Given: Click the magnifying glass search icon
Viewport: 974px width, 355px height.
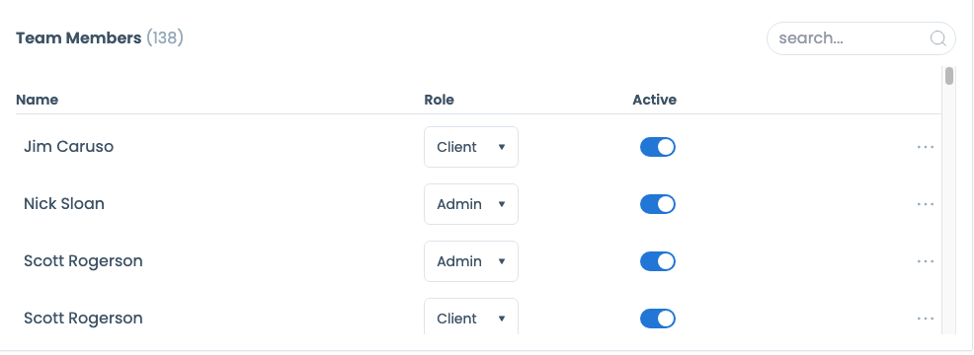Looking at the screenshot, I should coord(938,38).
